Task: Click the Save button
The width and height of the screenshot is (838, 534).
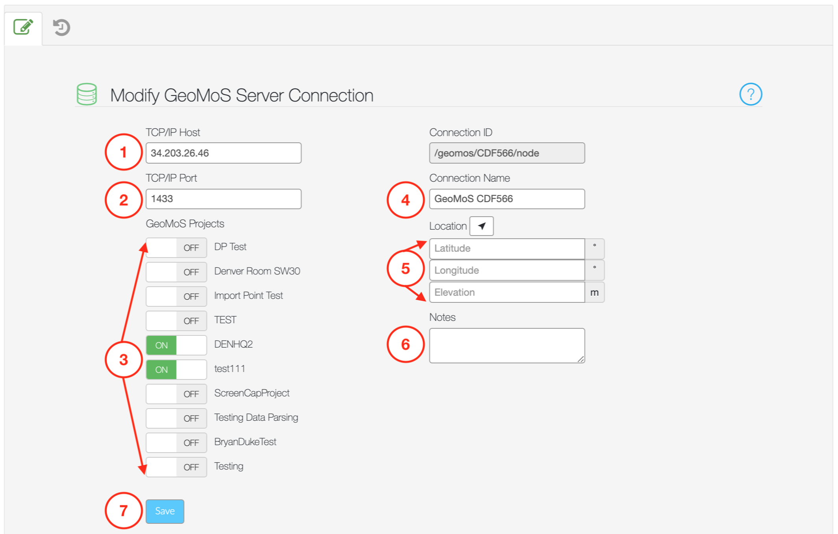Action: (165, 511)
